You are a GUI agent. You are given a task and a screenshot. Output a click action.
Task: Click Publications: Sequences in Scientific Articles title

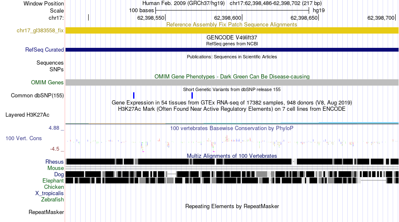pos(232,57)
